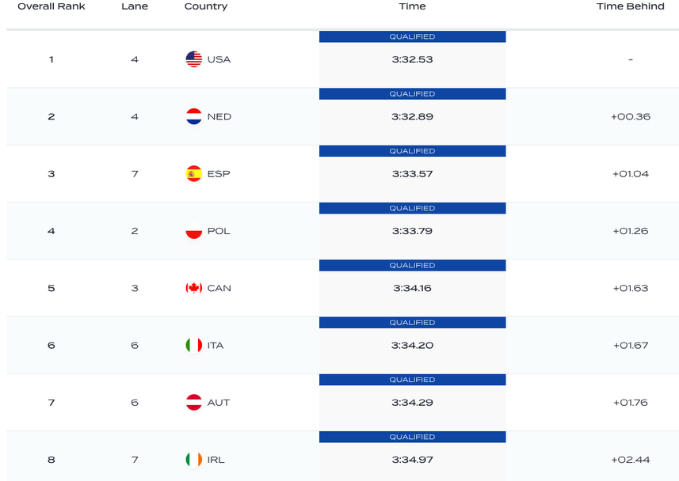The width and height of the screenshot is (679, 481).
Task: Click the Ireland flag icon
Action: (x=193, y=460)
